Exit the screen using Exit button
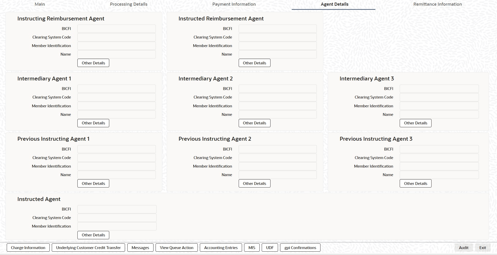Screen dimensions: 497x255 tap(483, 248)
